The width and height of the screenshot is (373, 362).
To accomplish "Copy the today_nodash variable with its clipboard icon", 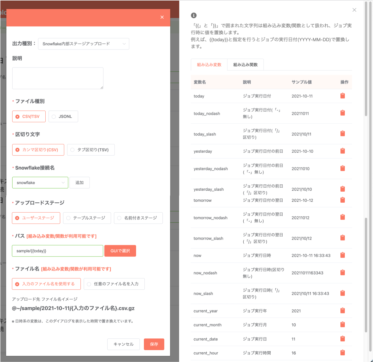I will point(342,113).
